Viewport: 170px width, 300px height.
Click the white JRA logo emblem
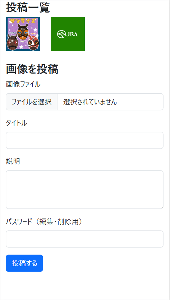click(67, 34)
